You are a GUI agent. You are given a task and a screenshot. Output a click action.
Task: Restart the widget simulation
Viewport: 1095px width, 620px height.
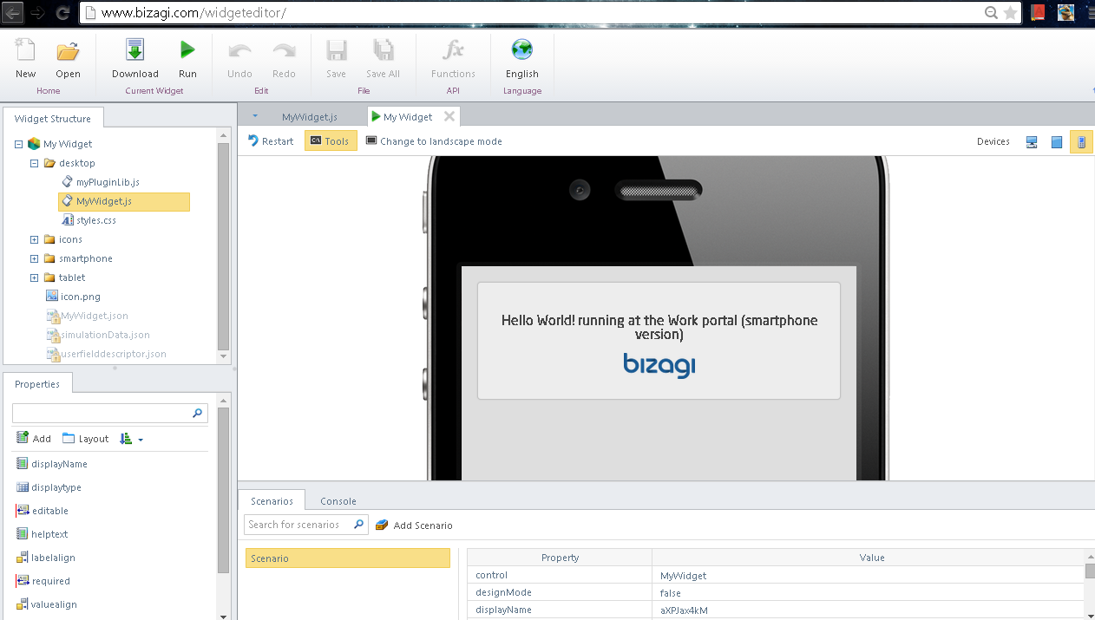point(271,141)
